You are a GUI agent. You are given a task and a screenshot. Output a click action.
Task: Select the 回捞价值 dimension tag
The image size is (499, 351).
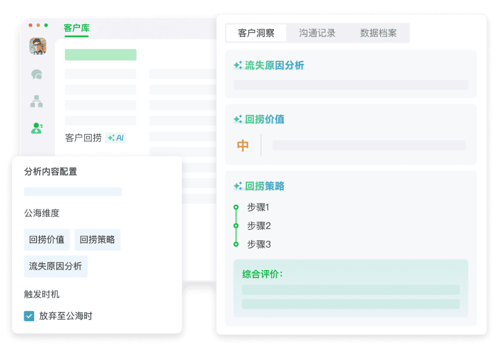point(47,240)
